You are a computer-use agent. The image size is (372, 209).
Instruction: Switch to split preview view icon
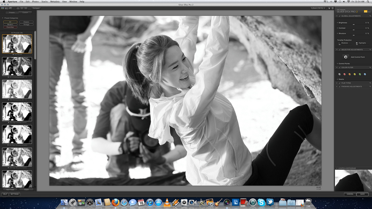coord(22,8)
